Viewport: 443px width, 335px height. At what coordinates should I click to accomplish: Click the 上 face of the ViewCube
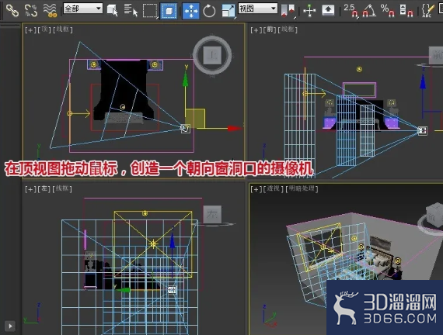(212, 55)
